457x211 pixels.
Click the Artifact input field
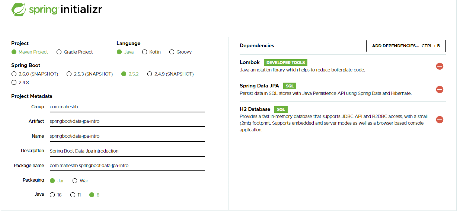tap(127, 121)
